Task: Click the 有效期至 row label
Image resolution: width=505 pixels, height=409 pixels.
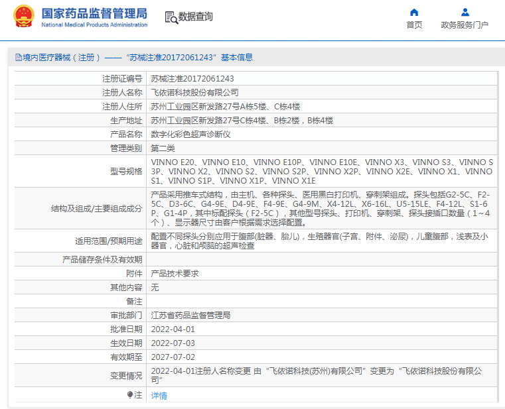Action: 126,357
